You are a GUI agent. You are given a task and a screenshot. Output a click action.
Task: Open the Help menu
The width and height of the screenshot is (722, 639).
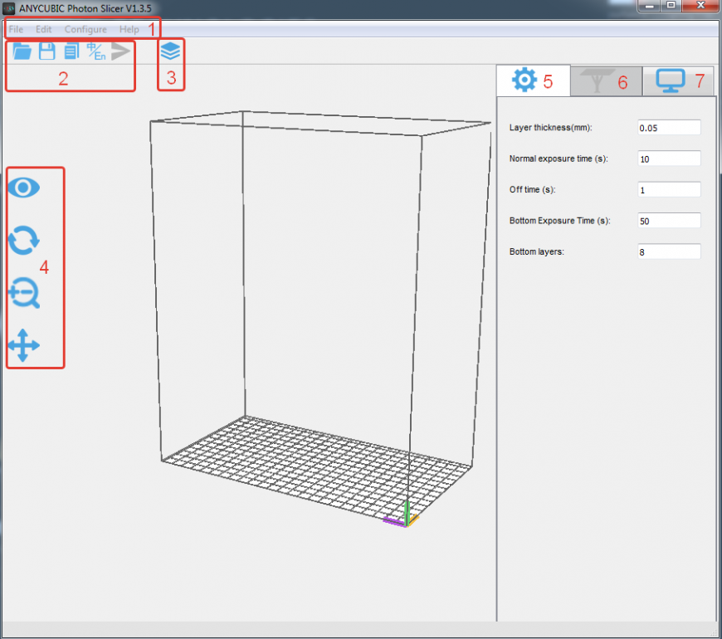click(x=129, y=29)
